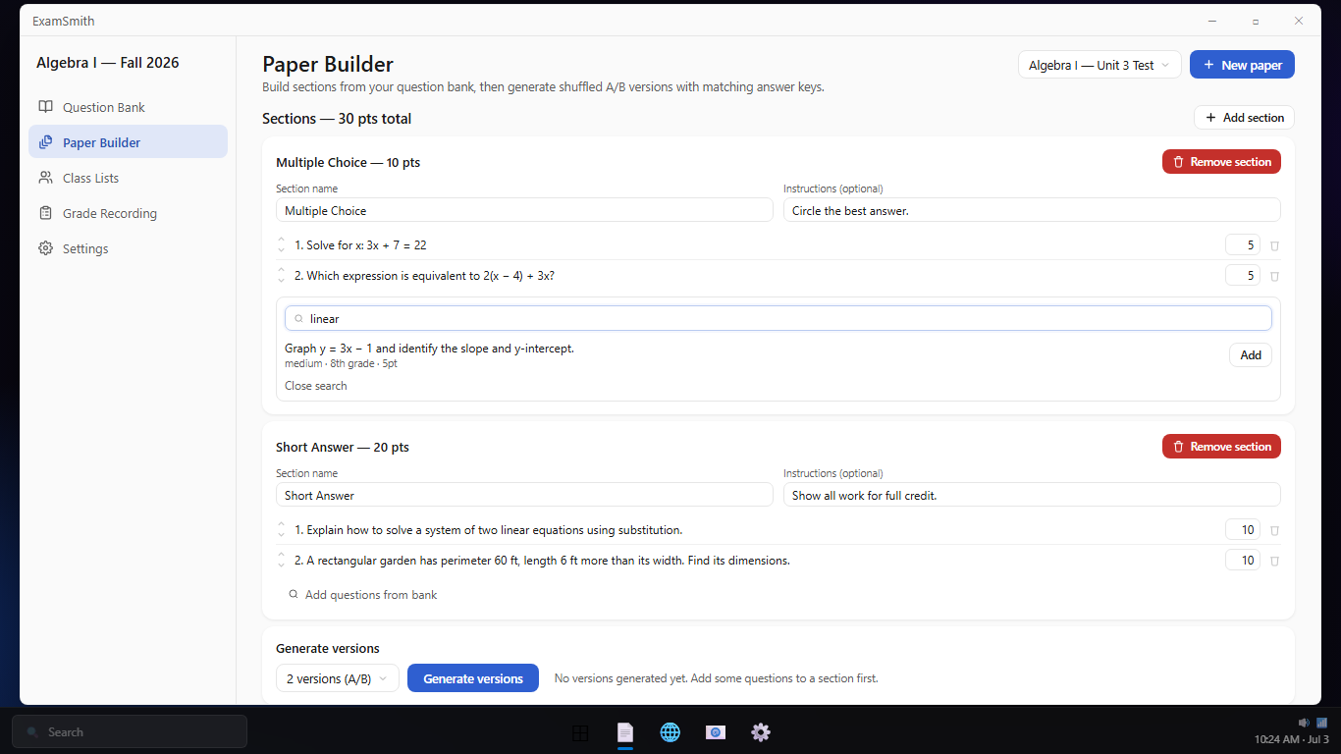The height and width of the screenshot is (754, 1341).
Task: Move "Solve for x" question down
Action: click(281, 250)
